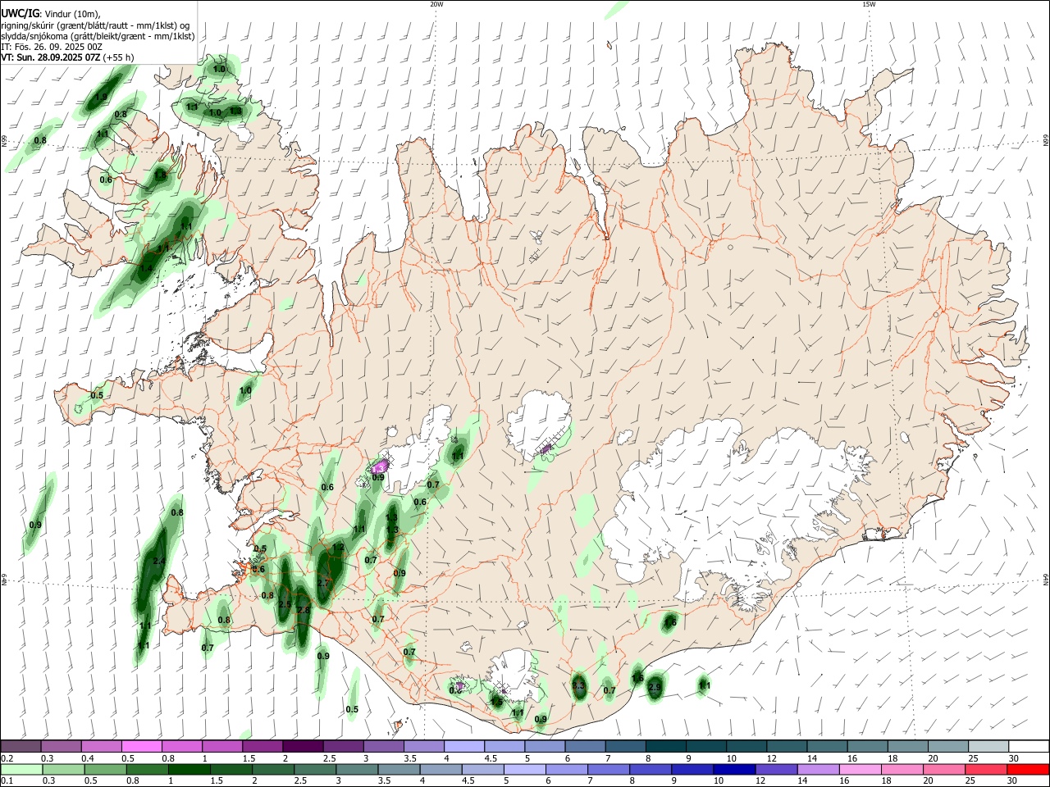Click the 'slydda/snjókoma' legend description line
Viewport: 1050px width, 787px height.
pyautogui.click(x=98, y=36)
